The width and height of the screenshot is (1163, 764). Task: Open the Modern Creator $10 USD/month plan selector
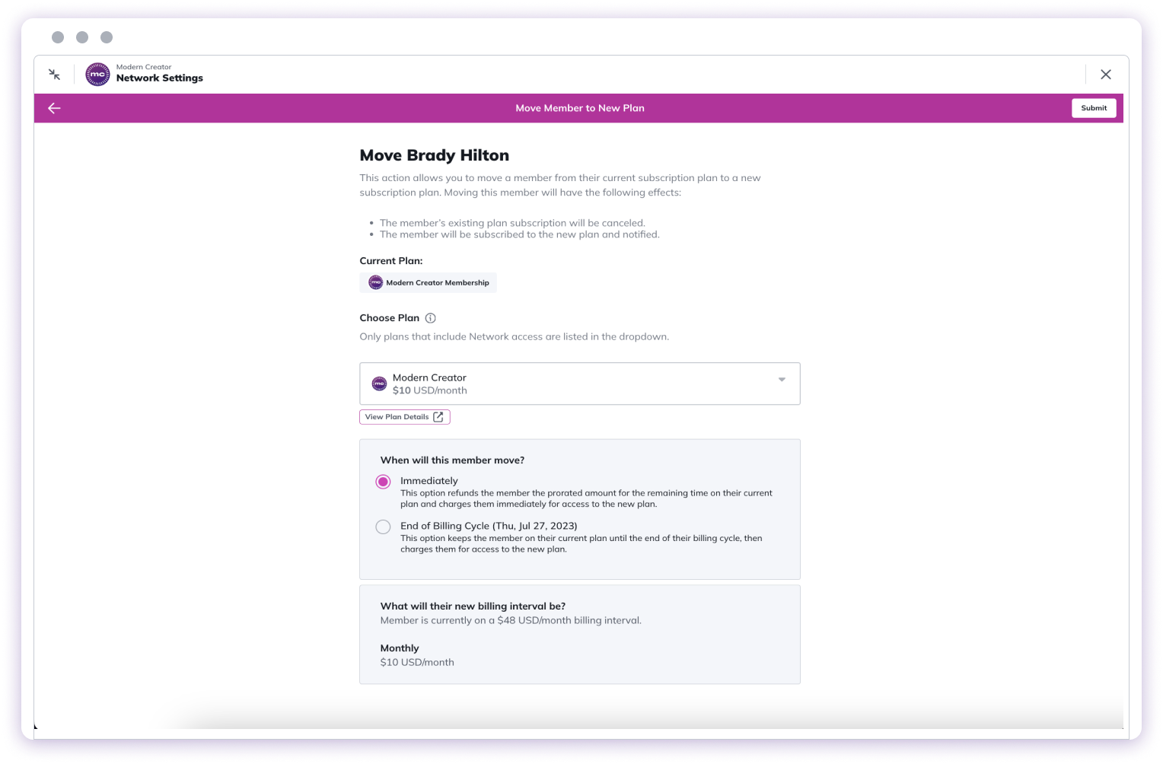point(580,384)
